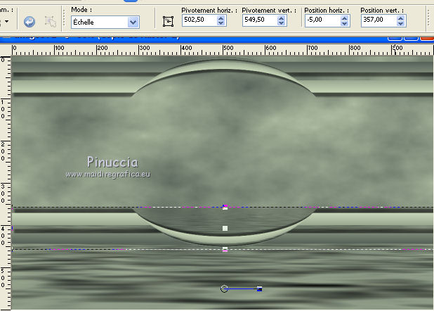Decrease the Pivotement vert. value
Image resolution: width=434 pixels, height=311 pixels.
[281, 23]
